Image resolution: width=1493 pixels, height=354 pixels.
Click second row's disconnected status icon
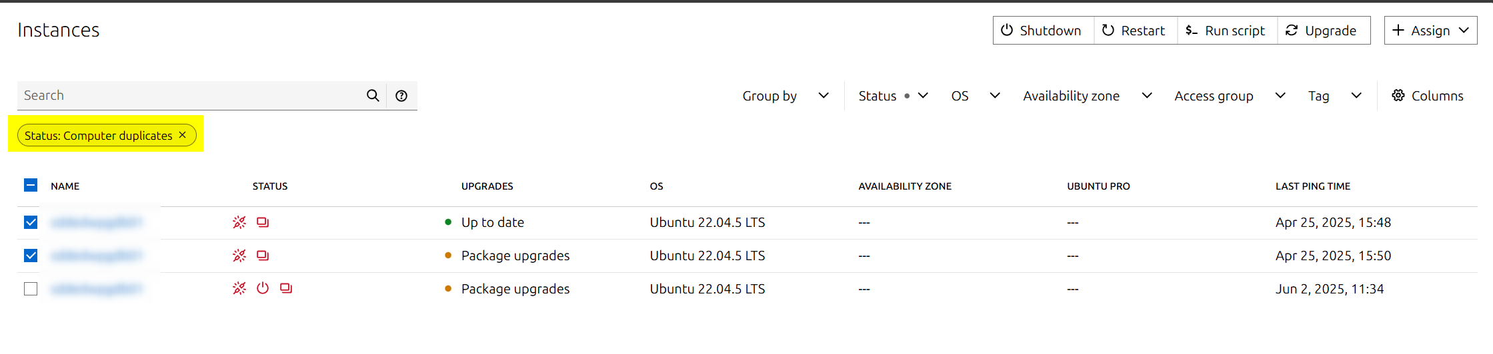[239, 256]
